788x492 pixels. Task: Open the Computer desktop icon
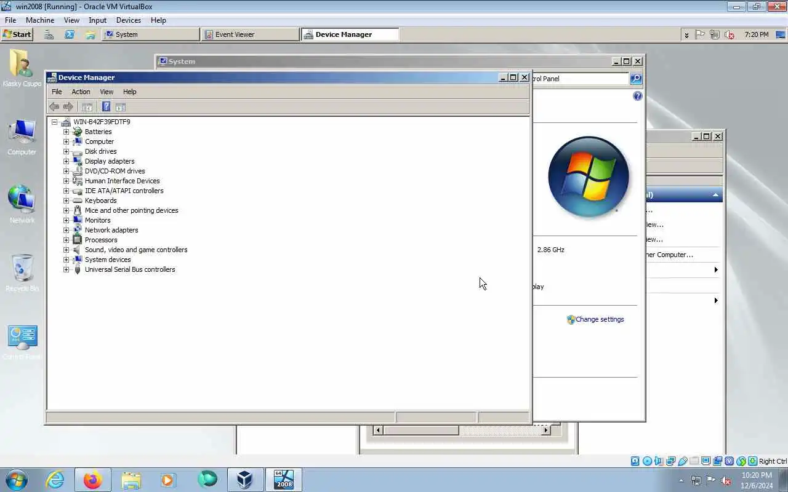point(22,137)
